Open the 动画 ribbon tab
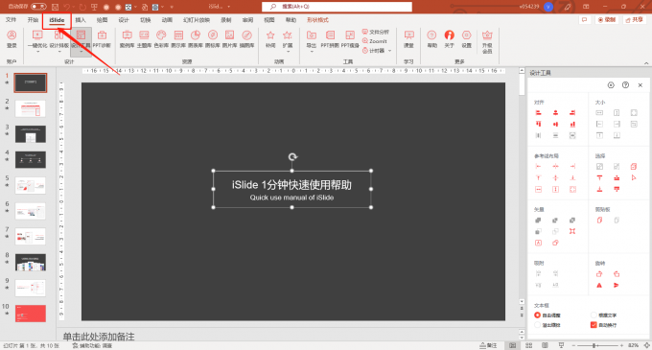The image size is (652, 350). pyautogui.click(x=167, y=19)
